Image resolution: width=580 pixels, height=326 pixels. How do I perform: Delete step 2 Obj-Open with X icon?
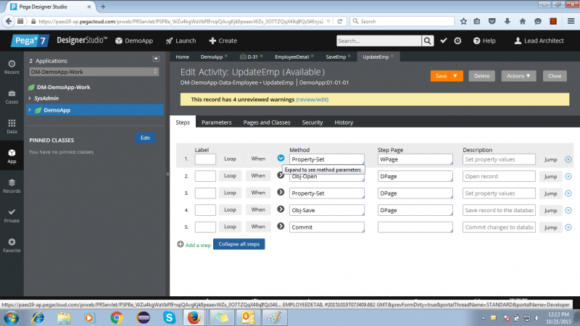(x=568, y=176)
